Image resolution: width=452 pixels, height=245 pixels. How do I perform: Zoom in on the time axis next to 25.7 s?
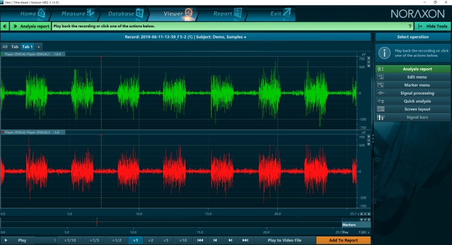coord(361,214)
